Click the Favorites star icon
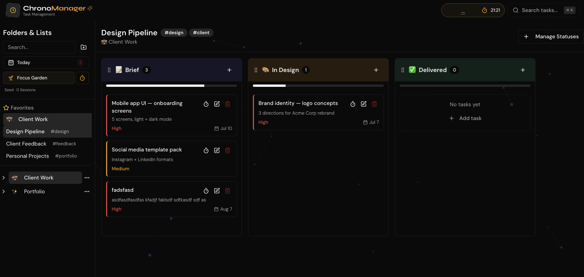The height and width of the screenshot is (277, 584). click(6, 108)
